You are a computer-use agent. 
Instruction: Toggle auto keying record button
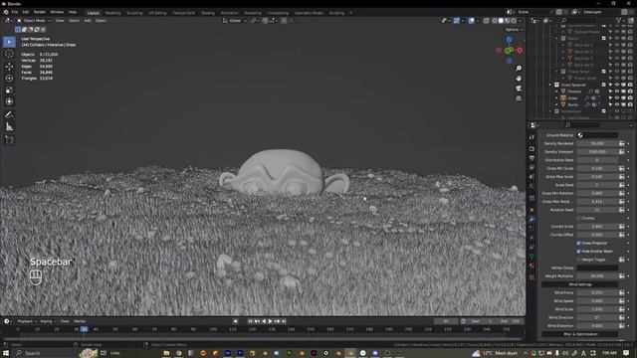[235, 321]
